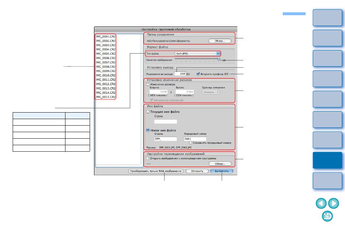Select IMG_0012.CR2 in the file list
The image size is (345, 244).
pos(106,84)
